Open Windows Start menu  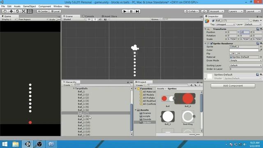[x=5, y=144]
